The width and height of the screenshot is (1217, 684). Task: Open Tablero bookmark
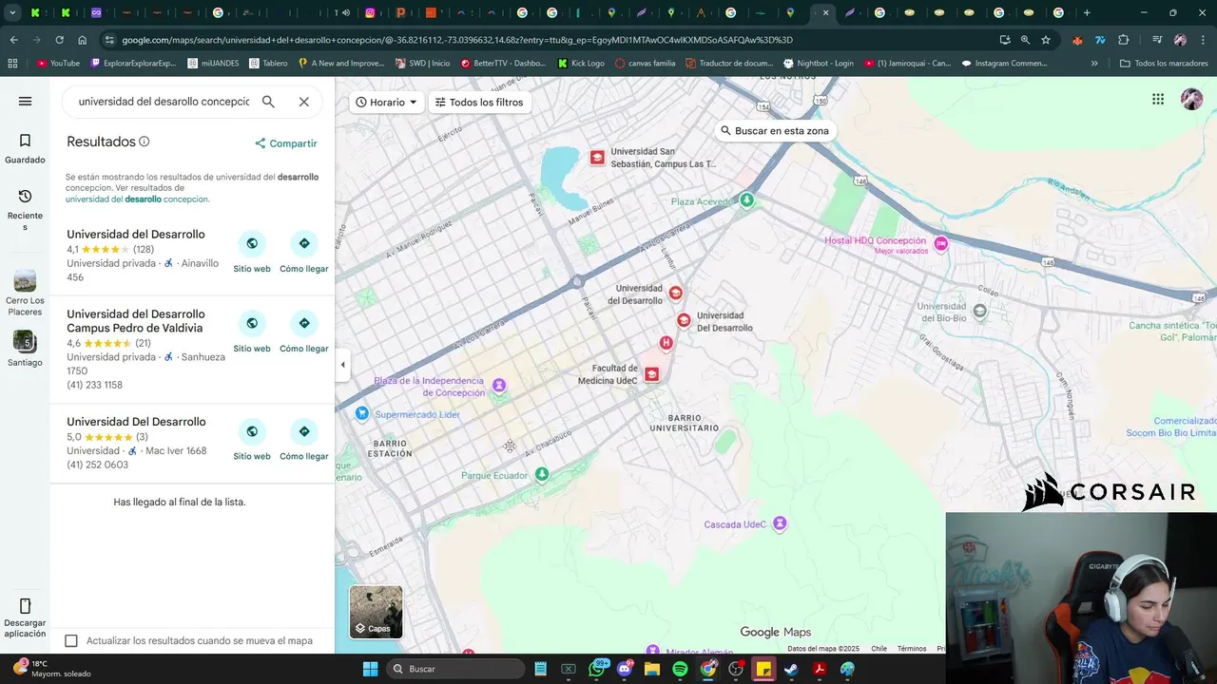pyautogui.click(x=268, y=63)
